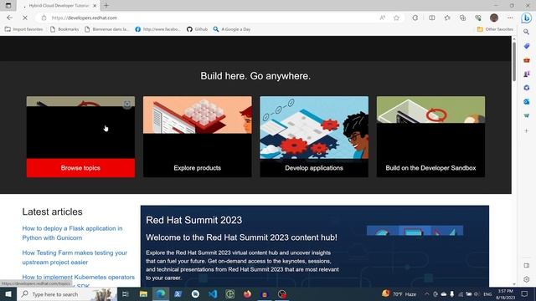Open a new tab with the plus button
The image size is (536, 301).
[106, 6]
